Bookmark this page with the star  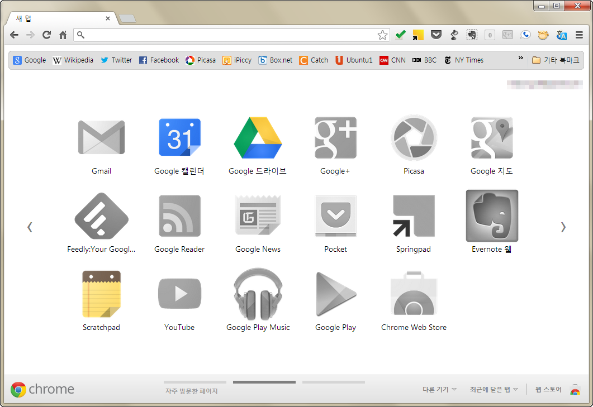pos(382,35)
